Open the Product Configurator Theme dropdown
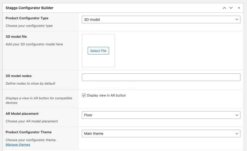247x151 pixels. click(x=161, y=134)
